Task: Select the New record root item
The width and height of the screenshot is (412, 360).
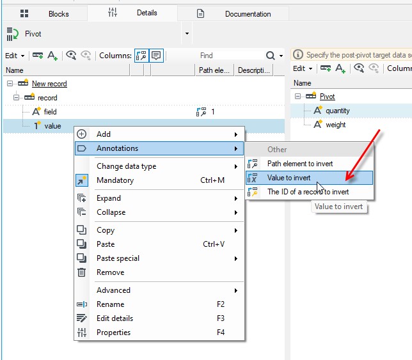Action: [49, 84]
